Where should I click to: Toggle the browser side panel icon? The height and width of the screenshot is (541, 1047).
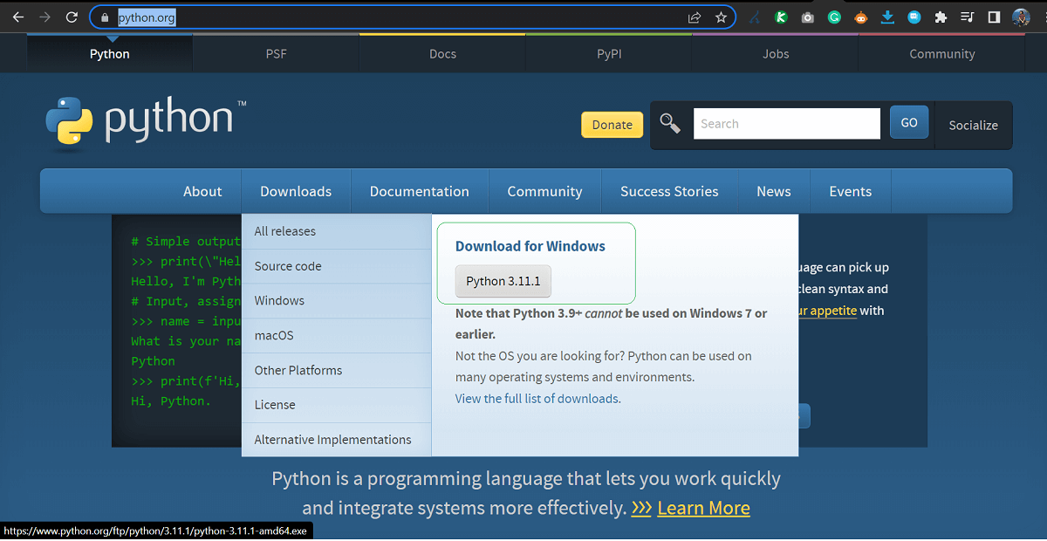pyautogui.click(x=994, y=17)
